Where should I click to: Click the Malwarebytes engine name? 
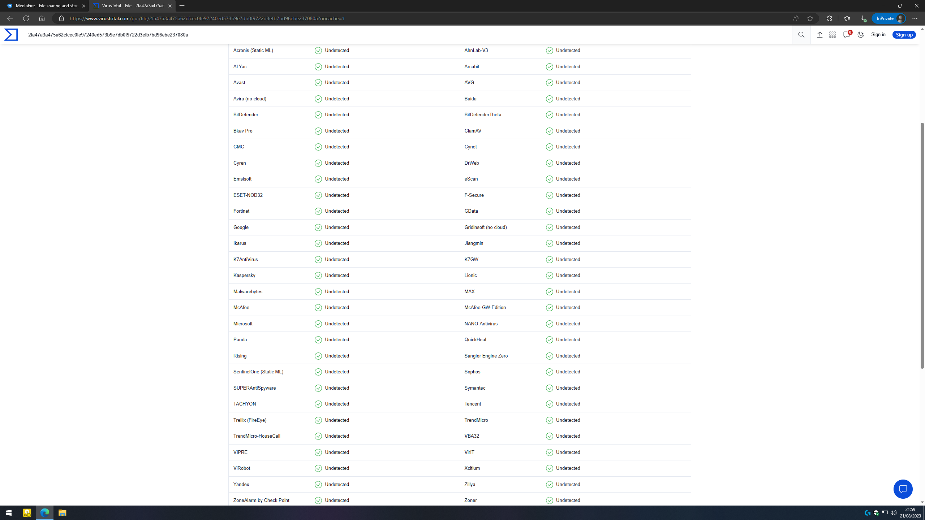coord(248,291)
